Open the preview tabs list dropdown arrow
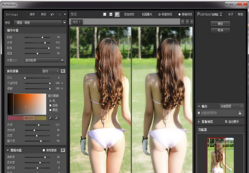The width and height of the screenshot is (249, 173). [x=192, y=21]
